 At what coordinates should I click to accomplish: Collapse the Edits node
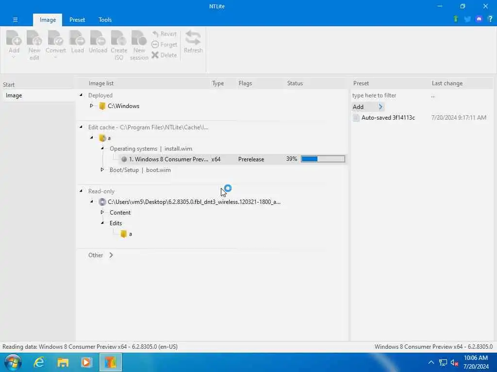pyautogui.click(x=102, y=223)
